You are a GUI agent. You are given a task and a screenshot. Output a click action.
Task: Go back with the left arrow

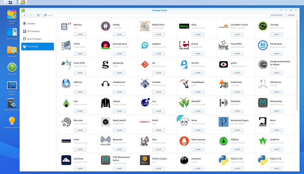24,15
